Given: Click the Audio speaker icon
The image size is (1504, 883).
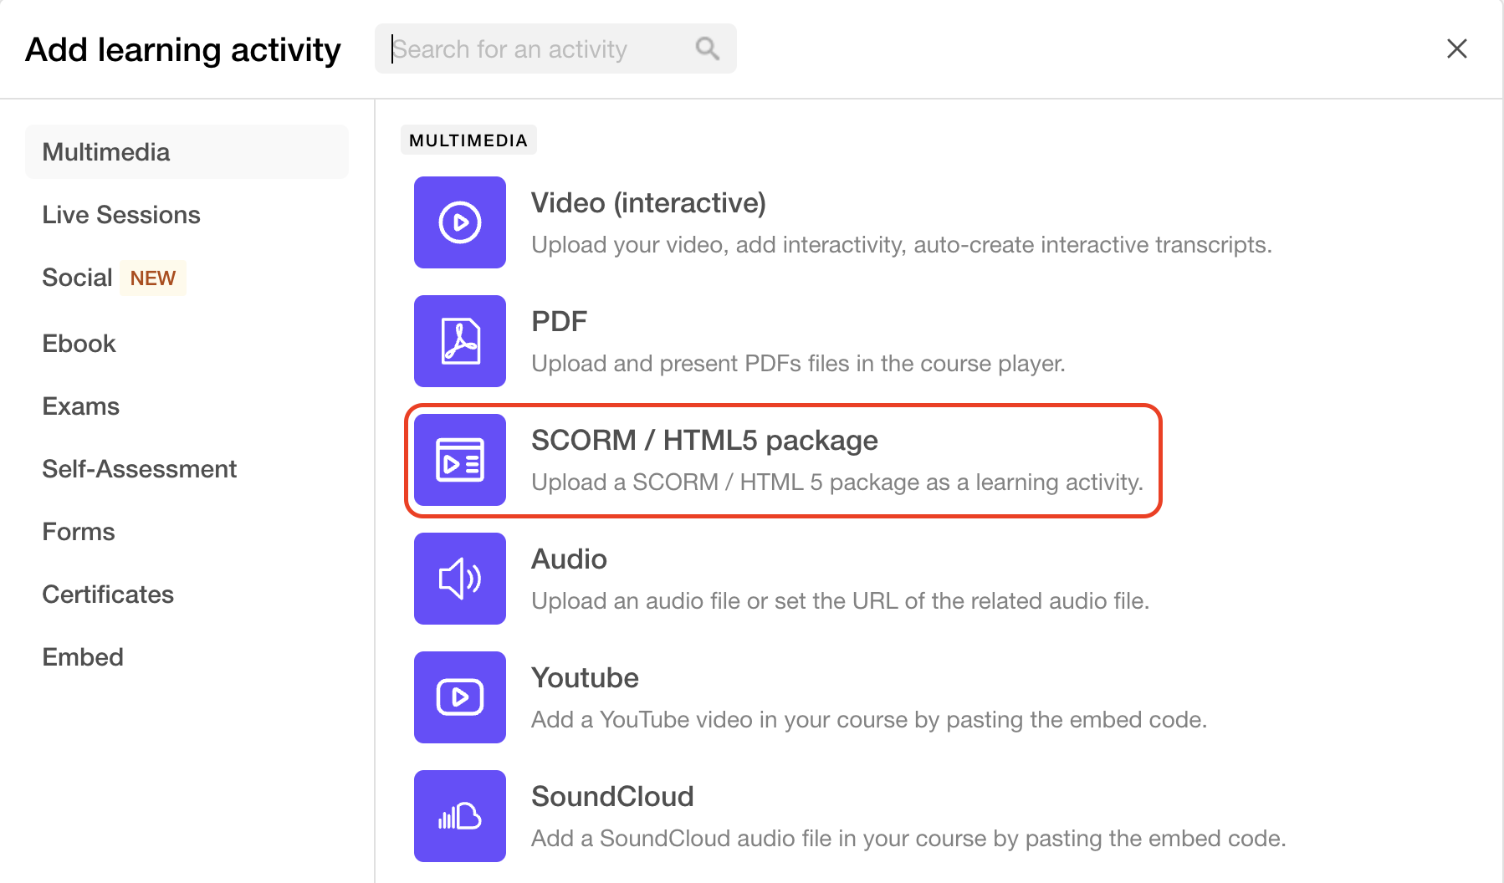Looking at the screenshot, I should pos(460,579).
